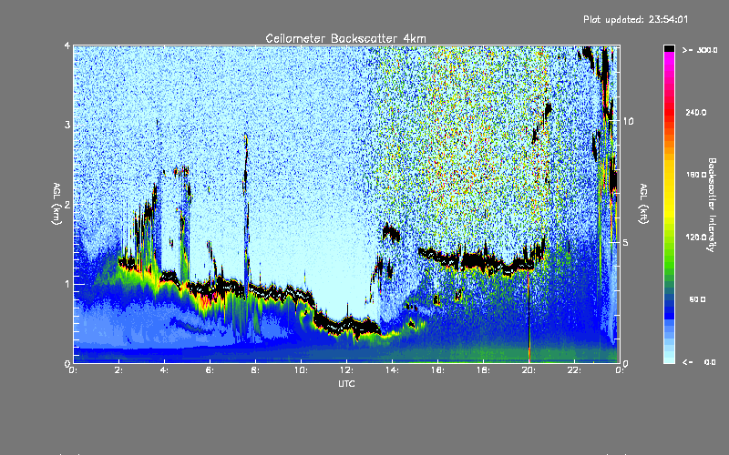The width and height of the screenshot is (729, 455).
Task: Click the "14:" UTC hour tick
Action: (392, 370)
